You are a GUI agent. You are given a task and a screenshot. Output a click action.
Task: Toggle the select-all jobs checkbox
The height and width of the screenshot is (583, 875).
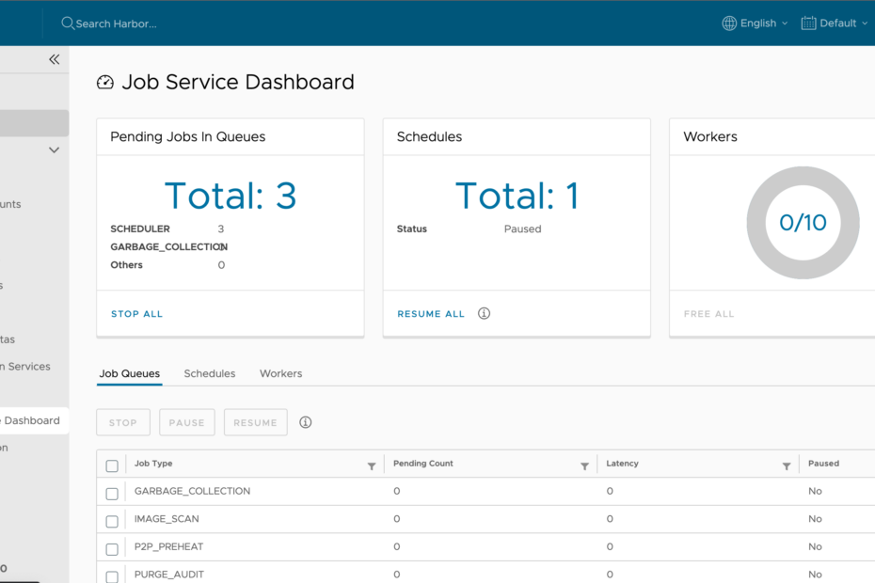pyautogui.click(x=112, y=465)
